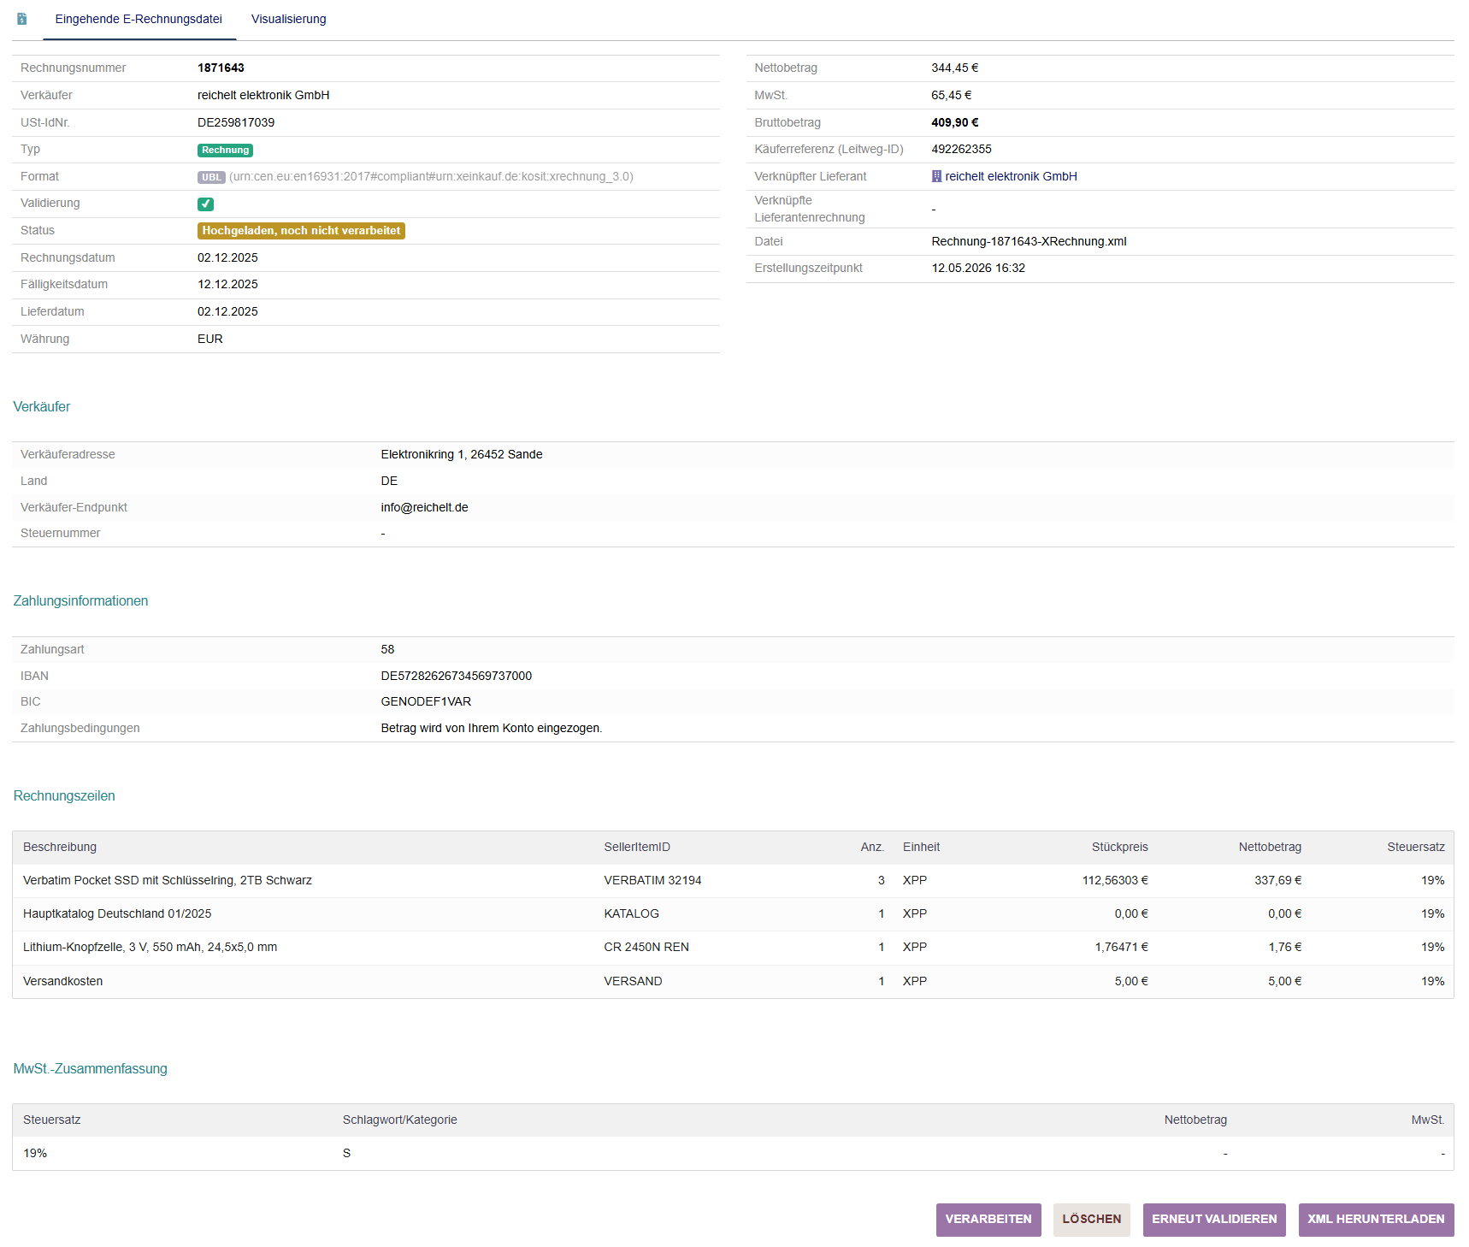This screenshot has height=1247, width=1469.
Task: Click the green validation checkmark
Action: pos(205,204)
